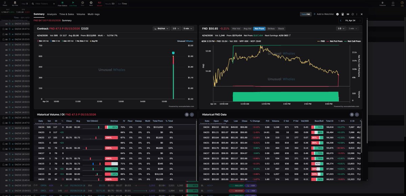Image resolution: width=406 pixels, height=196 pixels.
Task: Check Flow Status indicator
Action: tap(63, 4)
